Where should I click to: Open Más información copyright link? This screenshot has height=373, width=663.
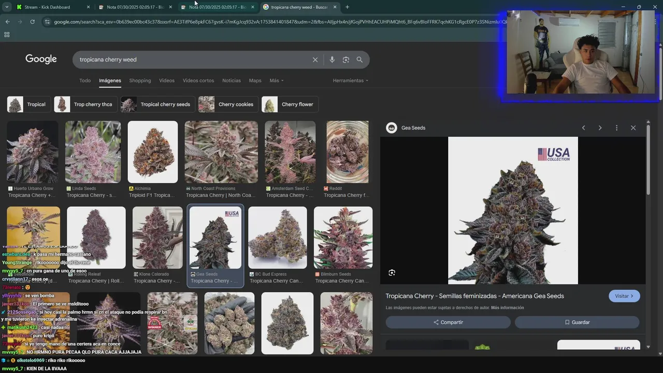coord(508,308)
